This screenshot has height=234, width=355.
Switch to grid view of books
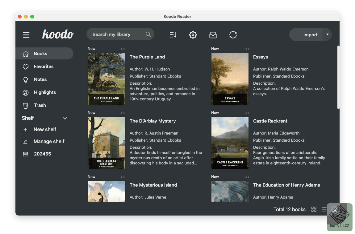pyautogui.click(x=314, y=209)
